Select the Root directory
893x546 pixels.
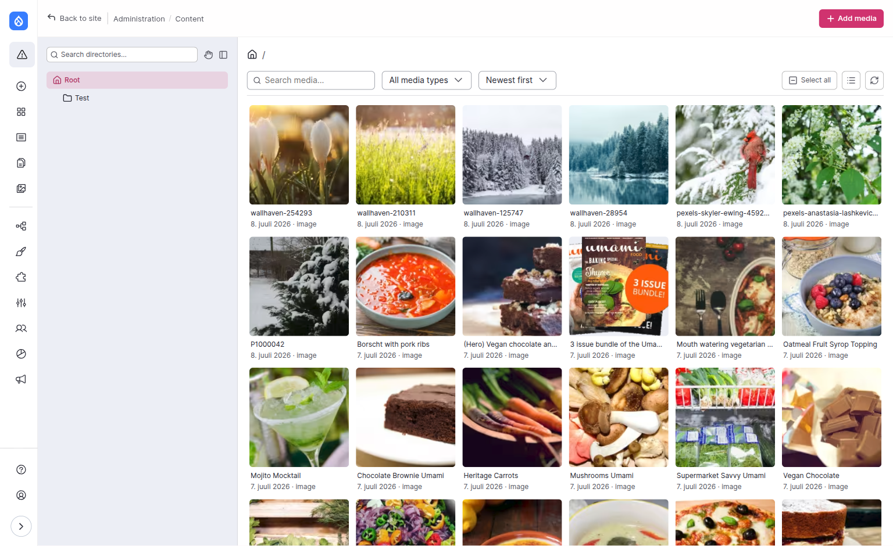(137, 80)
